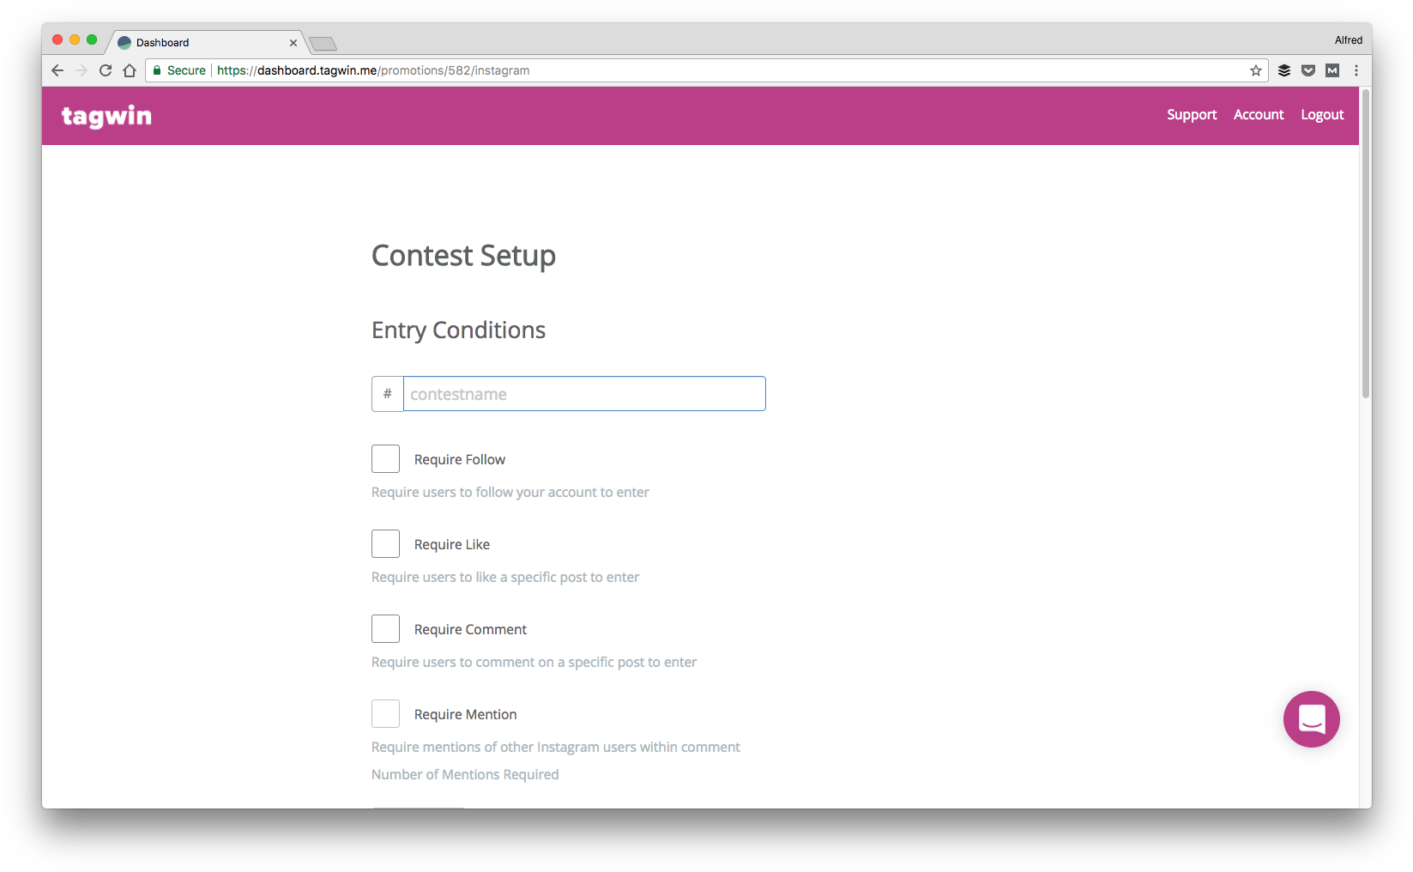Check the Require Like option
Screen dimensions: 1413x872
click(385, 544)
